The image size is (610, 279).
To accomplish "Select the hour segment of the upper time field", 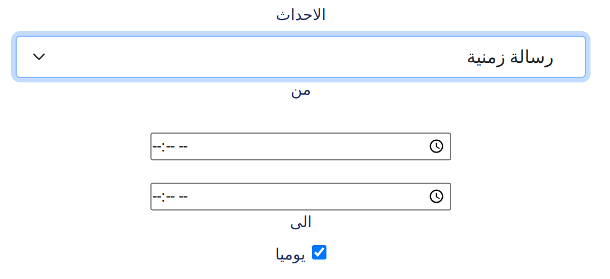I will pyautogui.click(x=157, y=146).
